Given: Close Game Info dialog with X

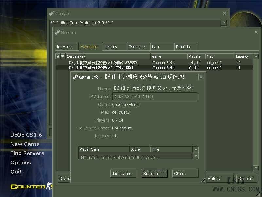Looking at the screenshot, I should [201, 77].
